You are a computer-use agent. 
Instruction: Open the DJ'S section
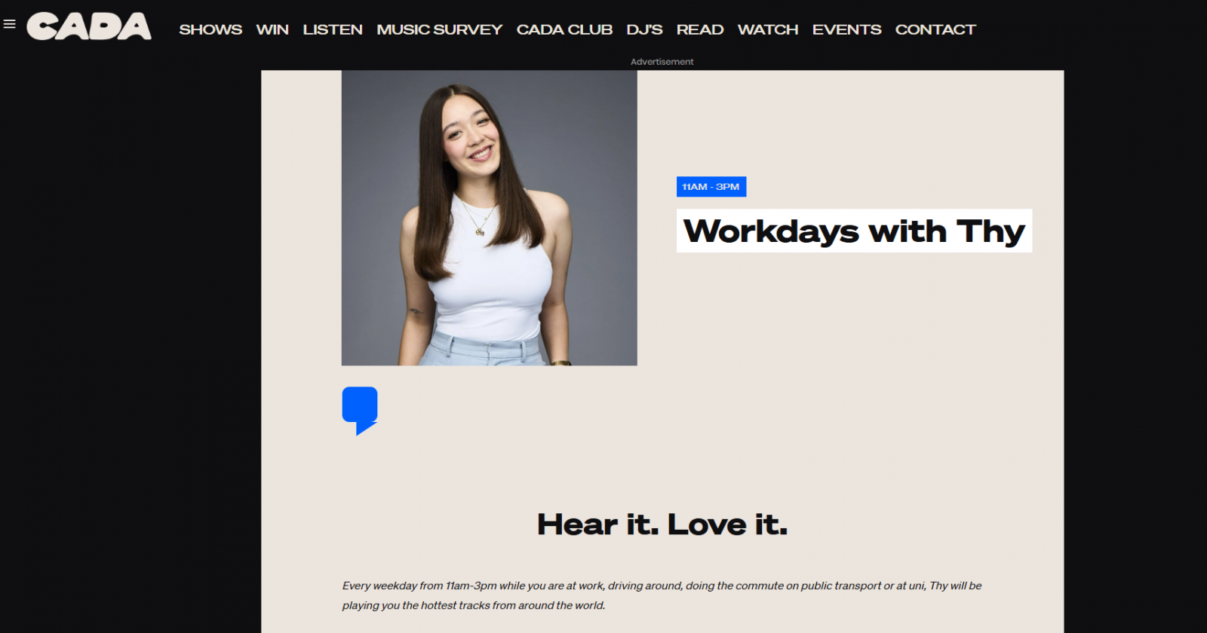point(644,29)
